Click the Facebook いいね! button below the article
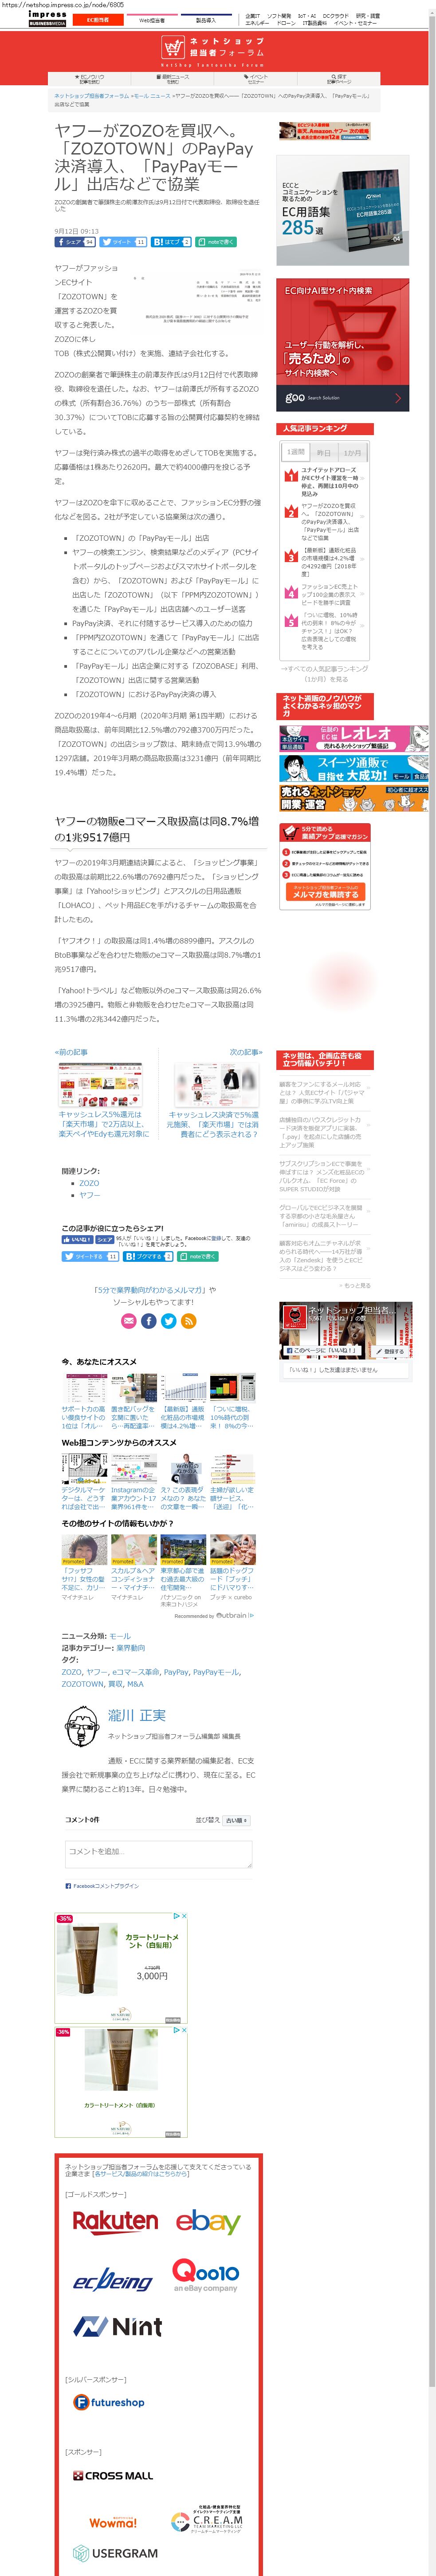The height and width of the screenshot is (2576, 436). click(x=77, y=1240)
